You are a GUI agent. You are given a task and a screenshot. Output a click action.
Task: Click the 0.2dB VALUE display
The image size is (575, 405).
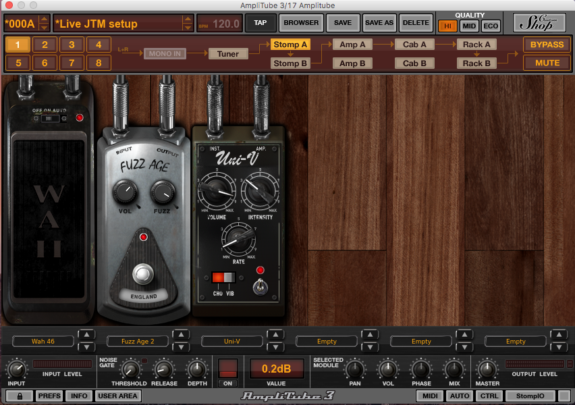pos(277,369)
